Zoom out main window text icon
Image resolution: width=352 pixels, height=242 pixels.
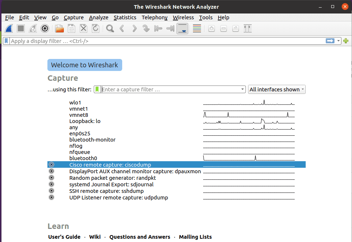[x=224, y=29]
